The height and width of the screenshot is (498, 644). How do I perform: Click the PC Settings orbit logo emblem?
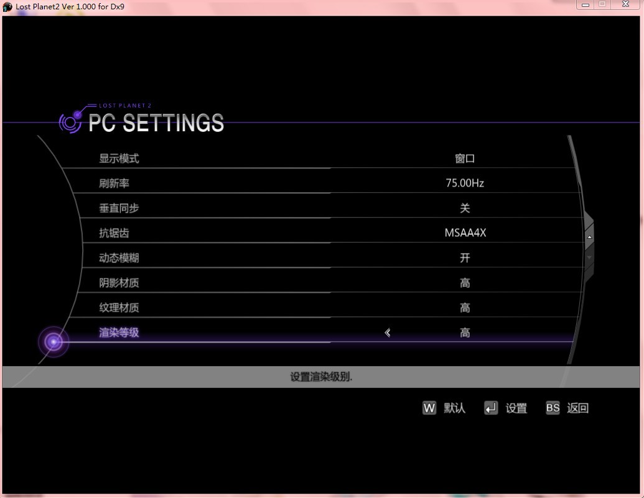click(x=71, y=121)
